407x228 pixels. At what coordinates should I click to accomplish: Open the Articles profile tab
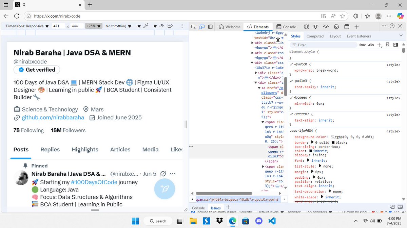(120, 150)
